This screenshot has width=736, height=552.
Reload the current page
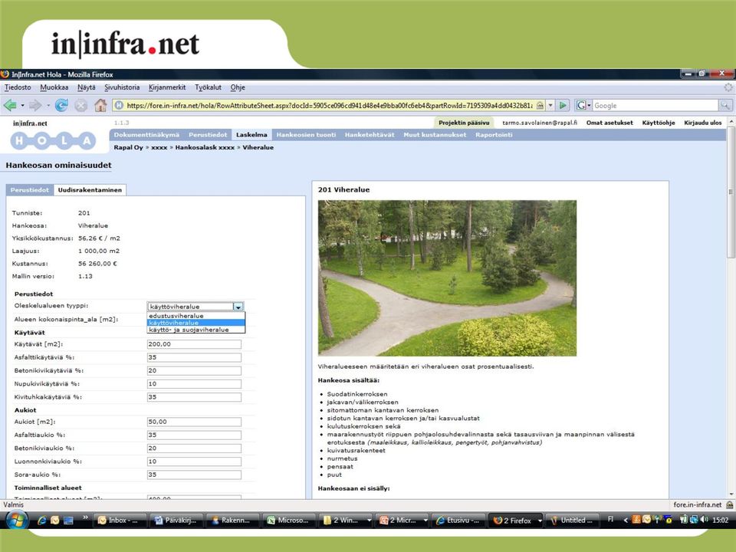(x=61, y=106)
